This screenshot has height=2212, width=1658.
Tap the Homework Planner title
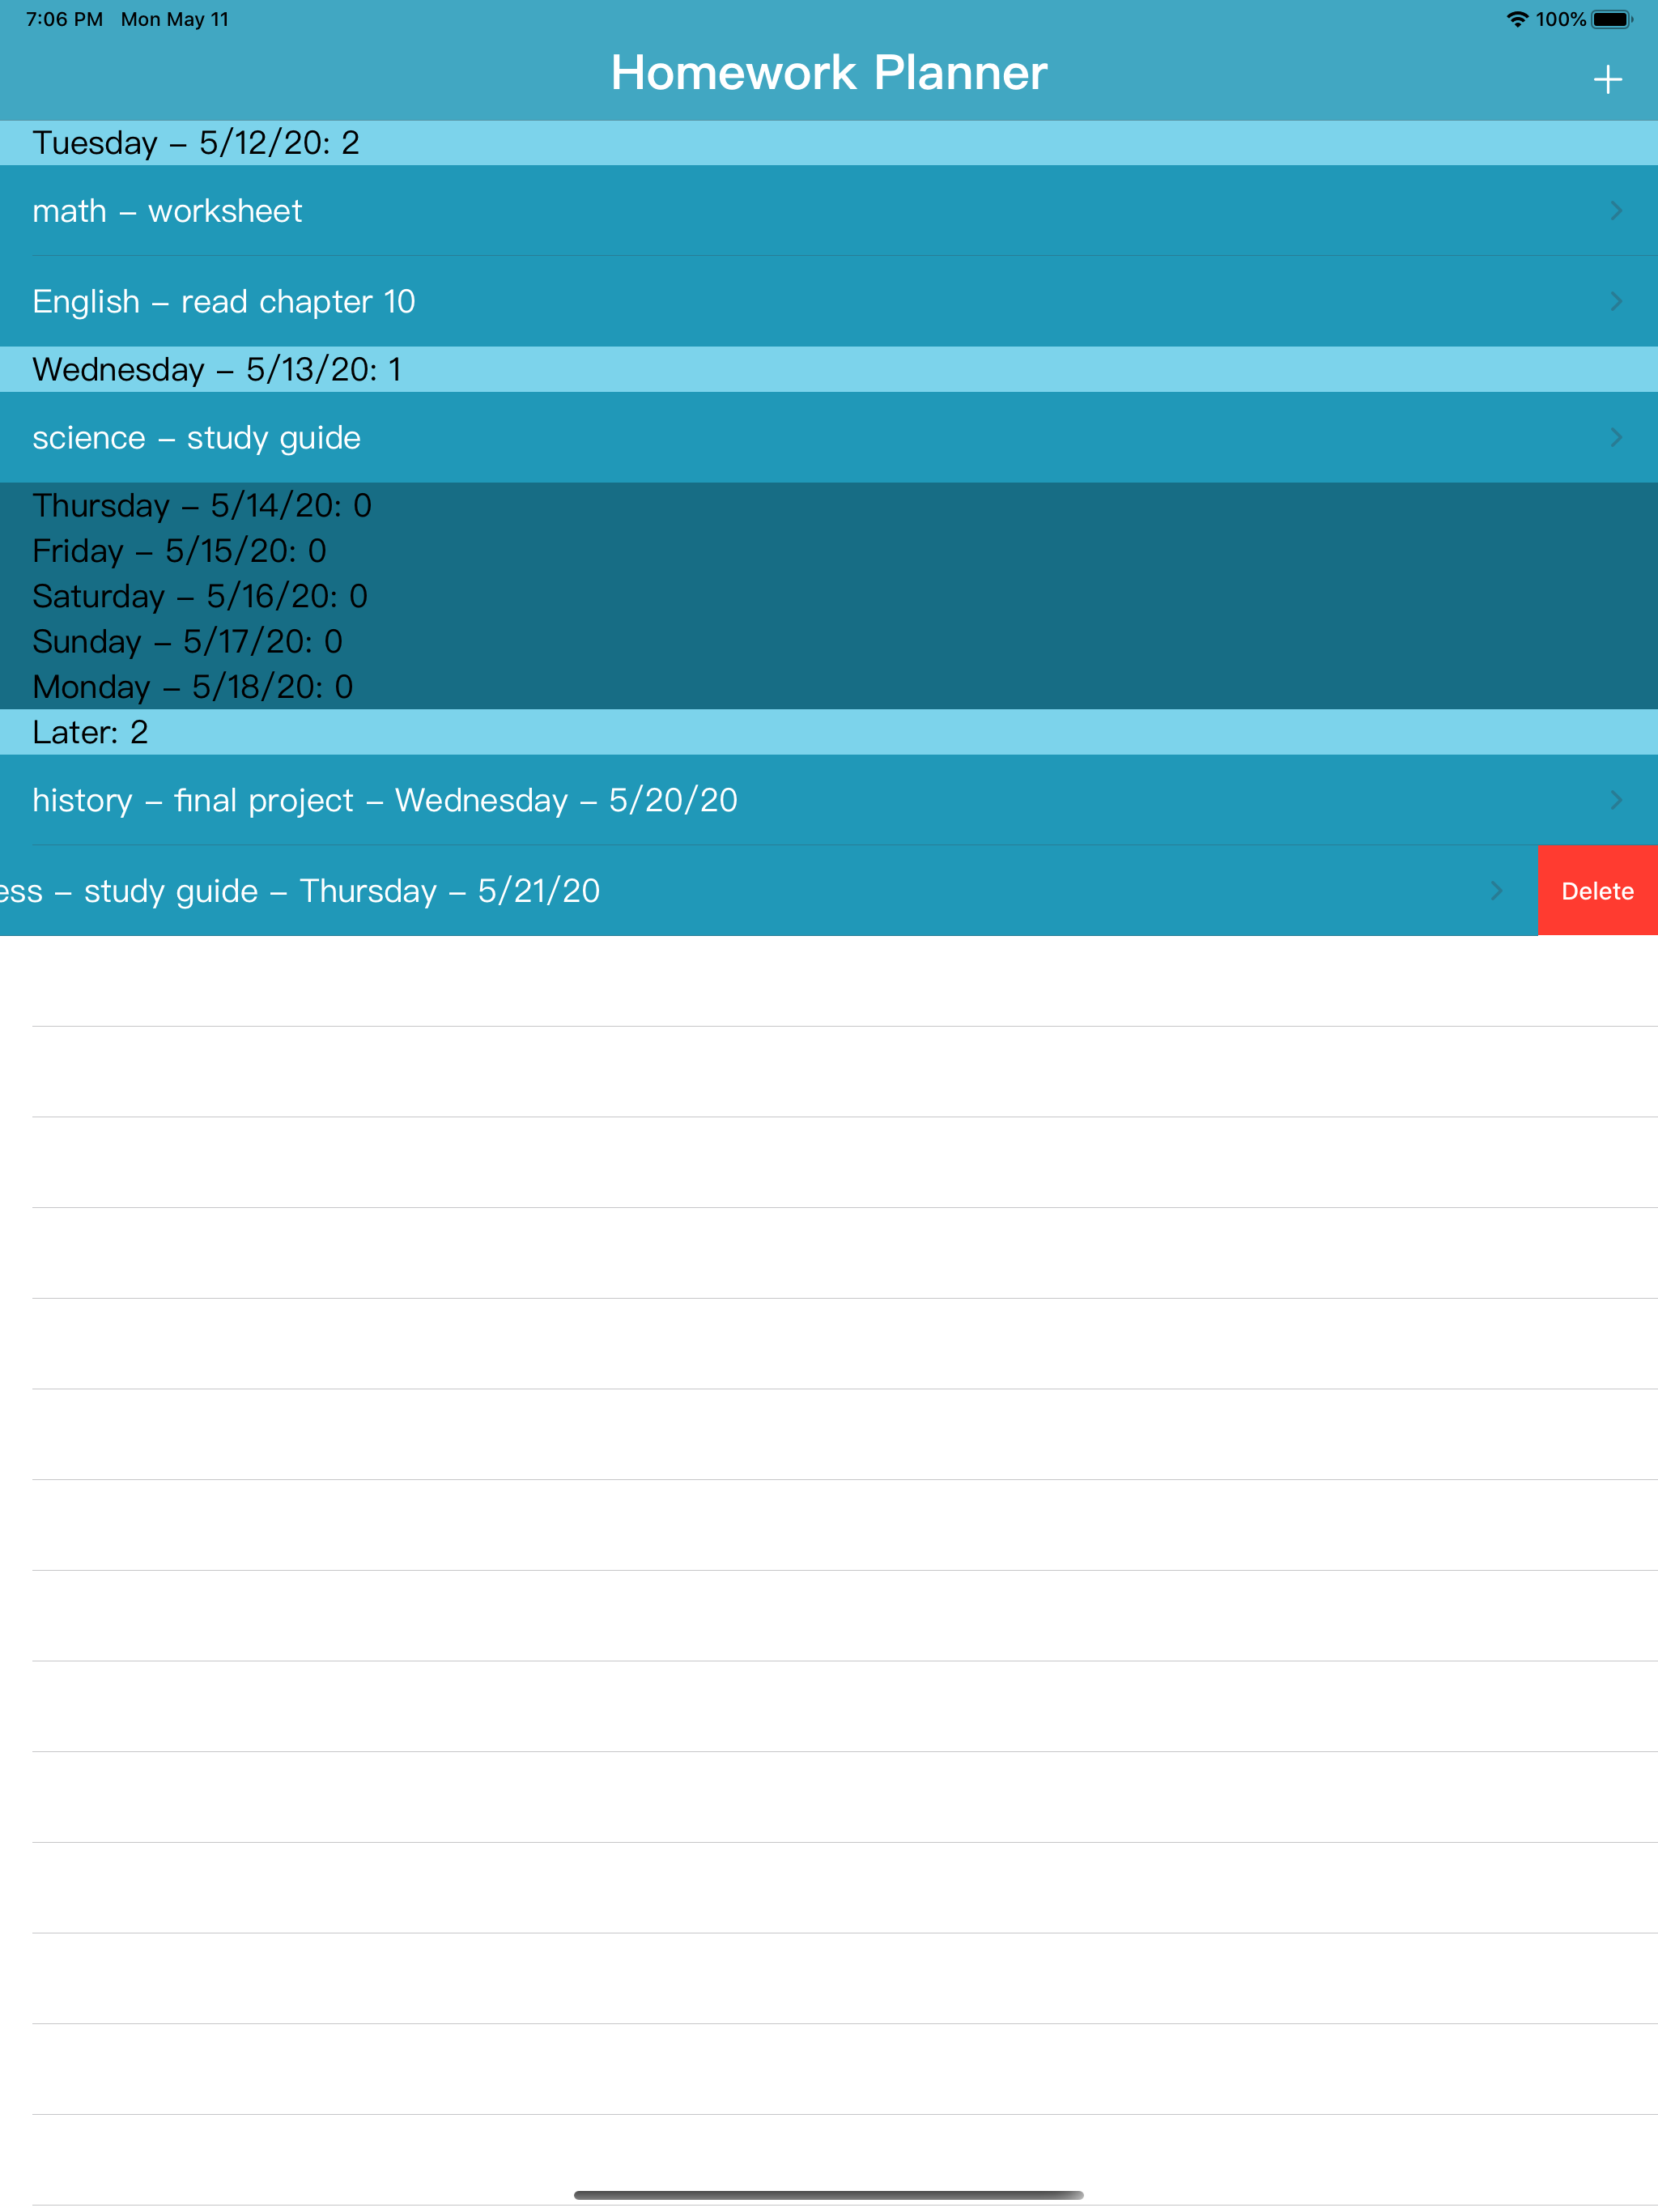pos(829,73)
